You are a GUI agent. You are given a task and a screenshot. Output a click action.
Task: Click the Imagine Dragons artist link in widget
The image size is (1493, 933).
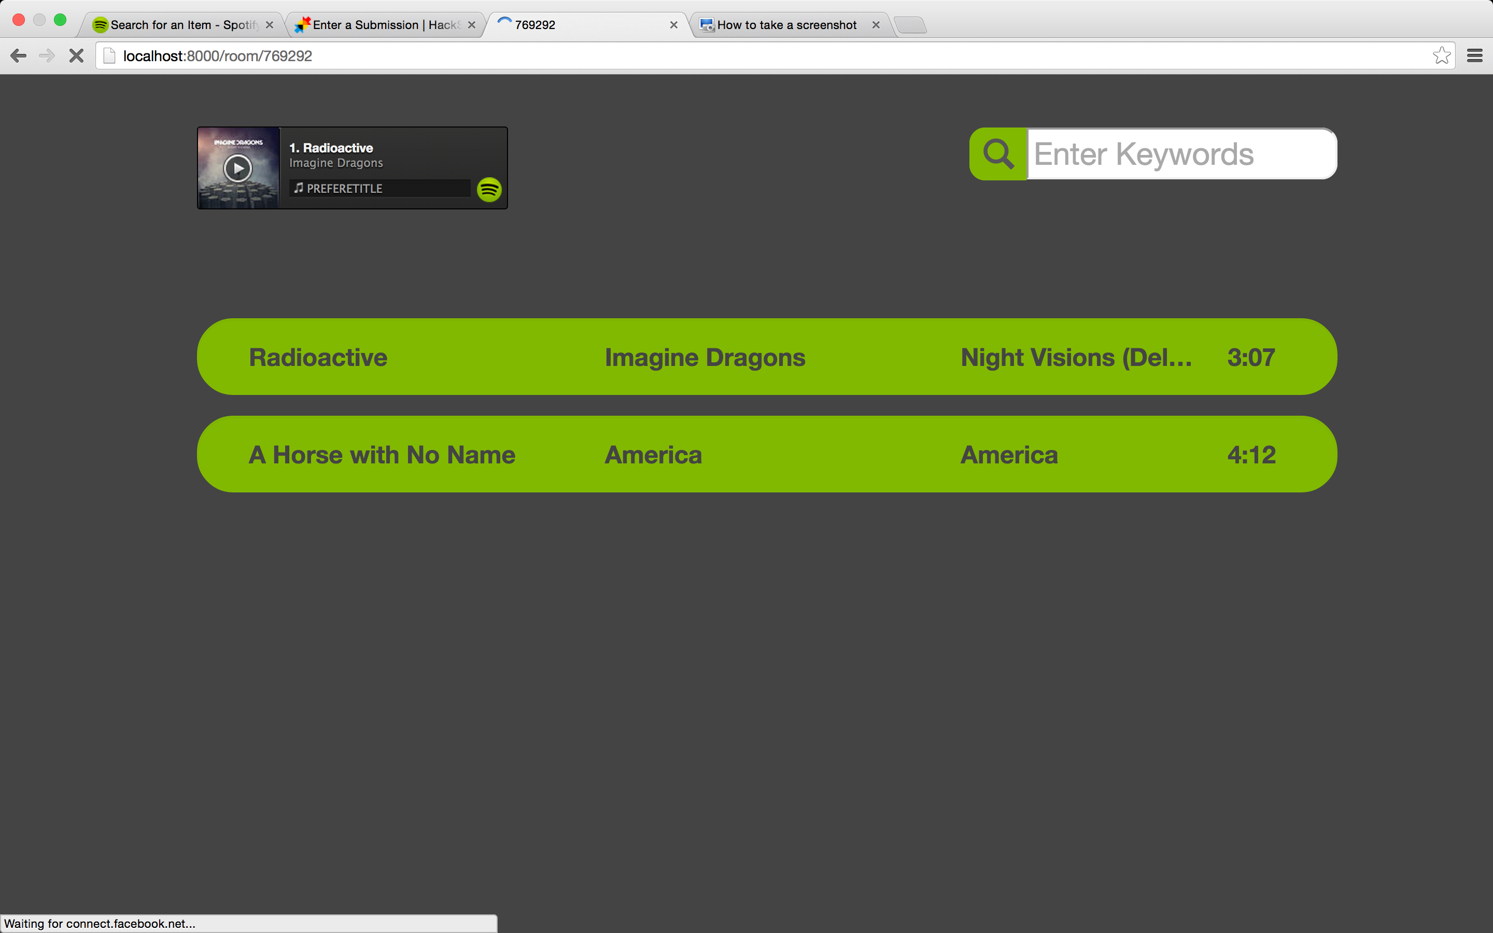336,163
